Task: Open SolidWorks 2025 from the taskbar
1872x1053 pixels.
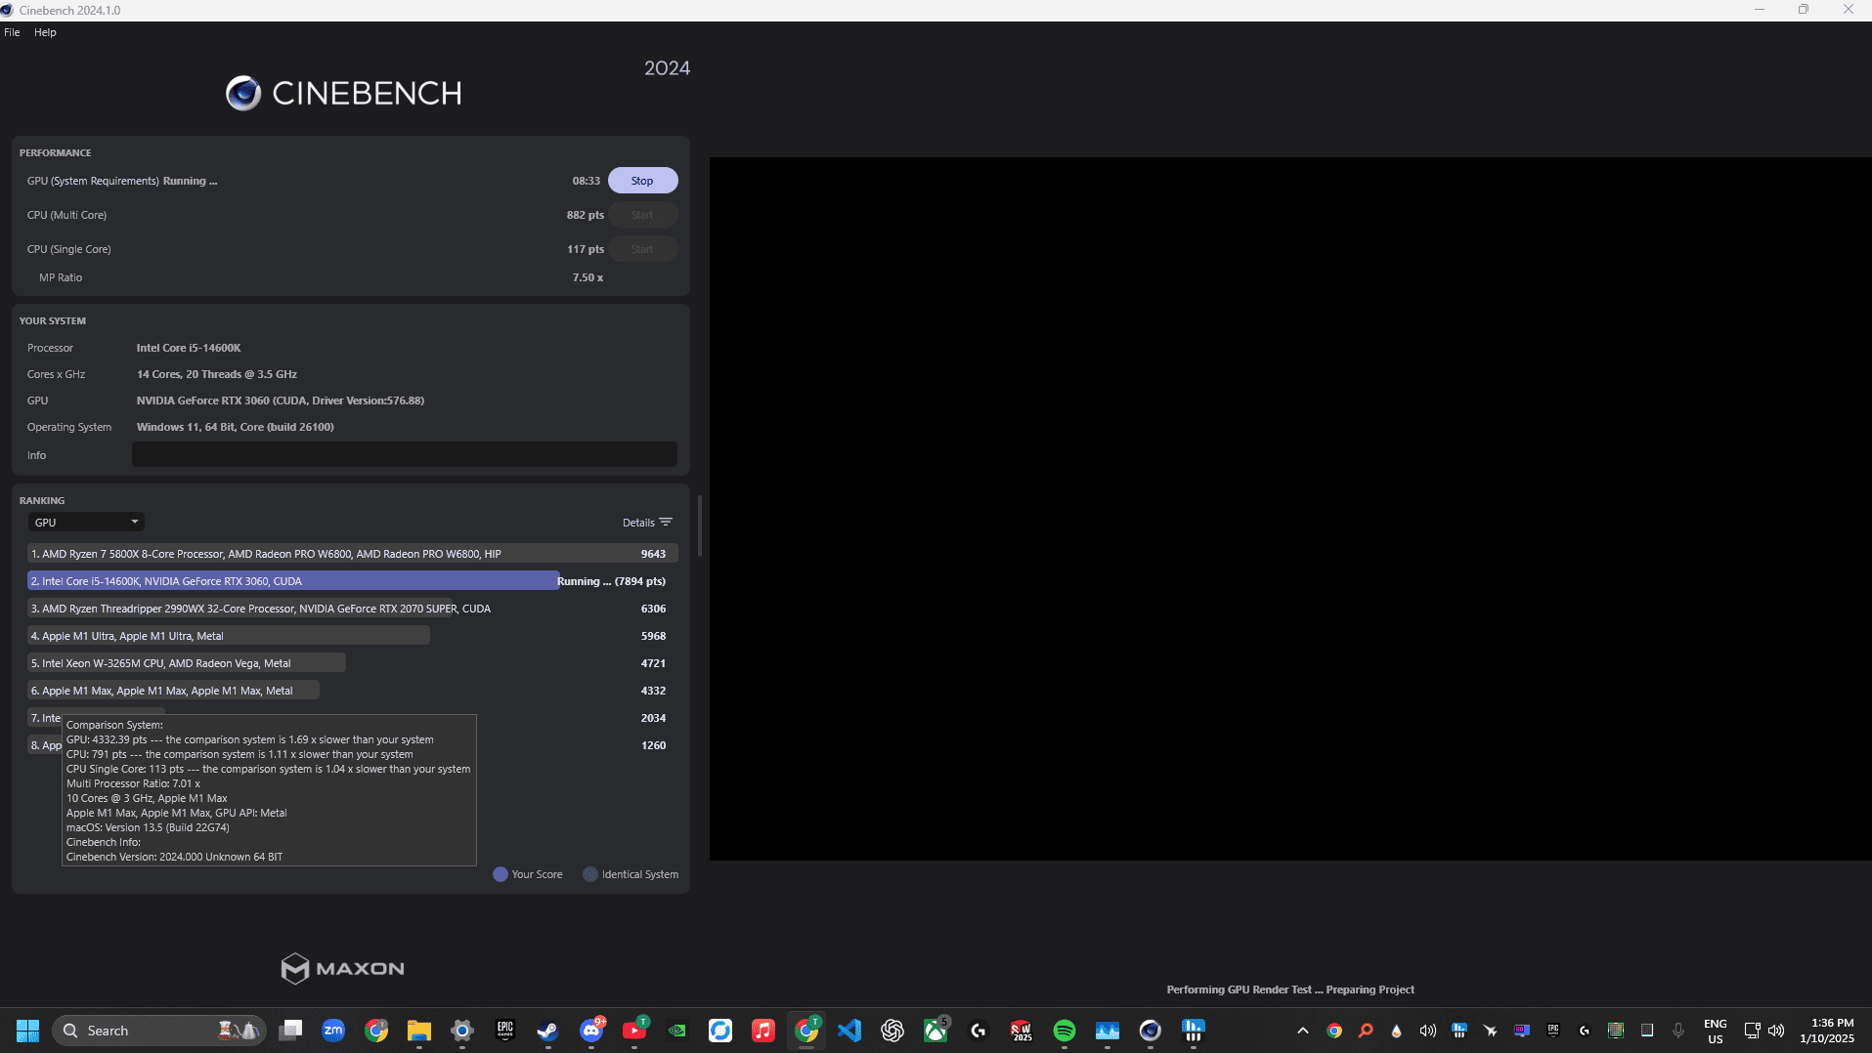Action: pos(1022,1031)
